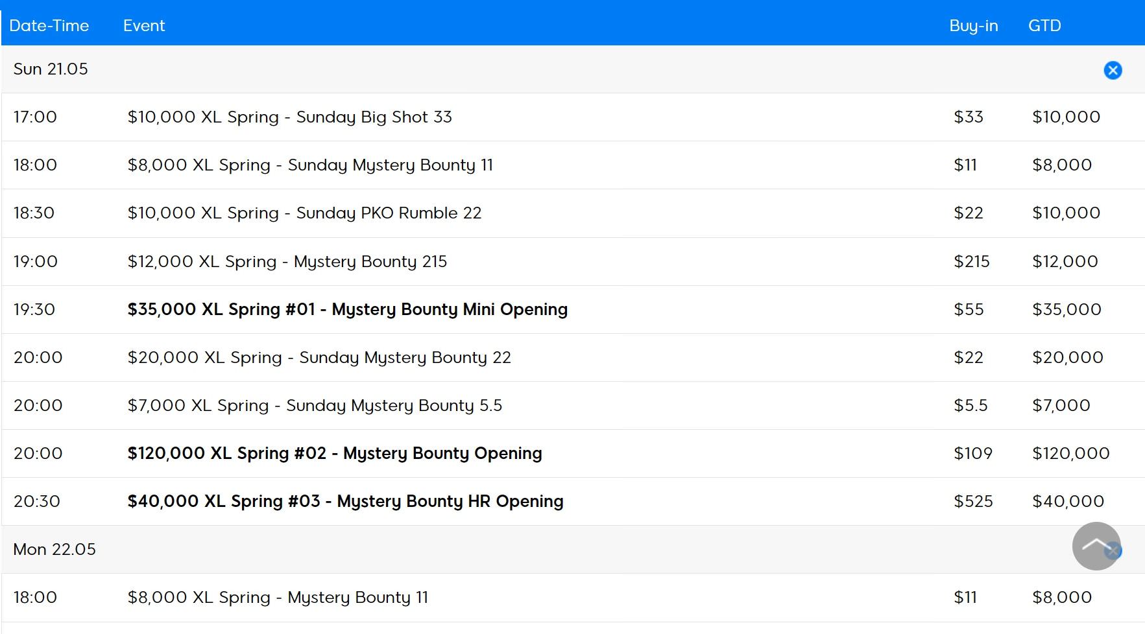1145x634 pixels.
Task: Select the Sunday PKO Rumble 22 tournament
Action: tap(304, 213)
